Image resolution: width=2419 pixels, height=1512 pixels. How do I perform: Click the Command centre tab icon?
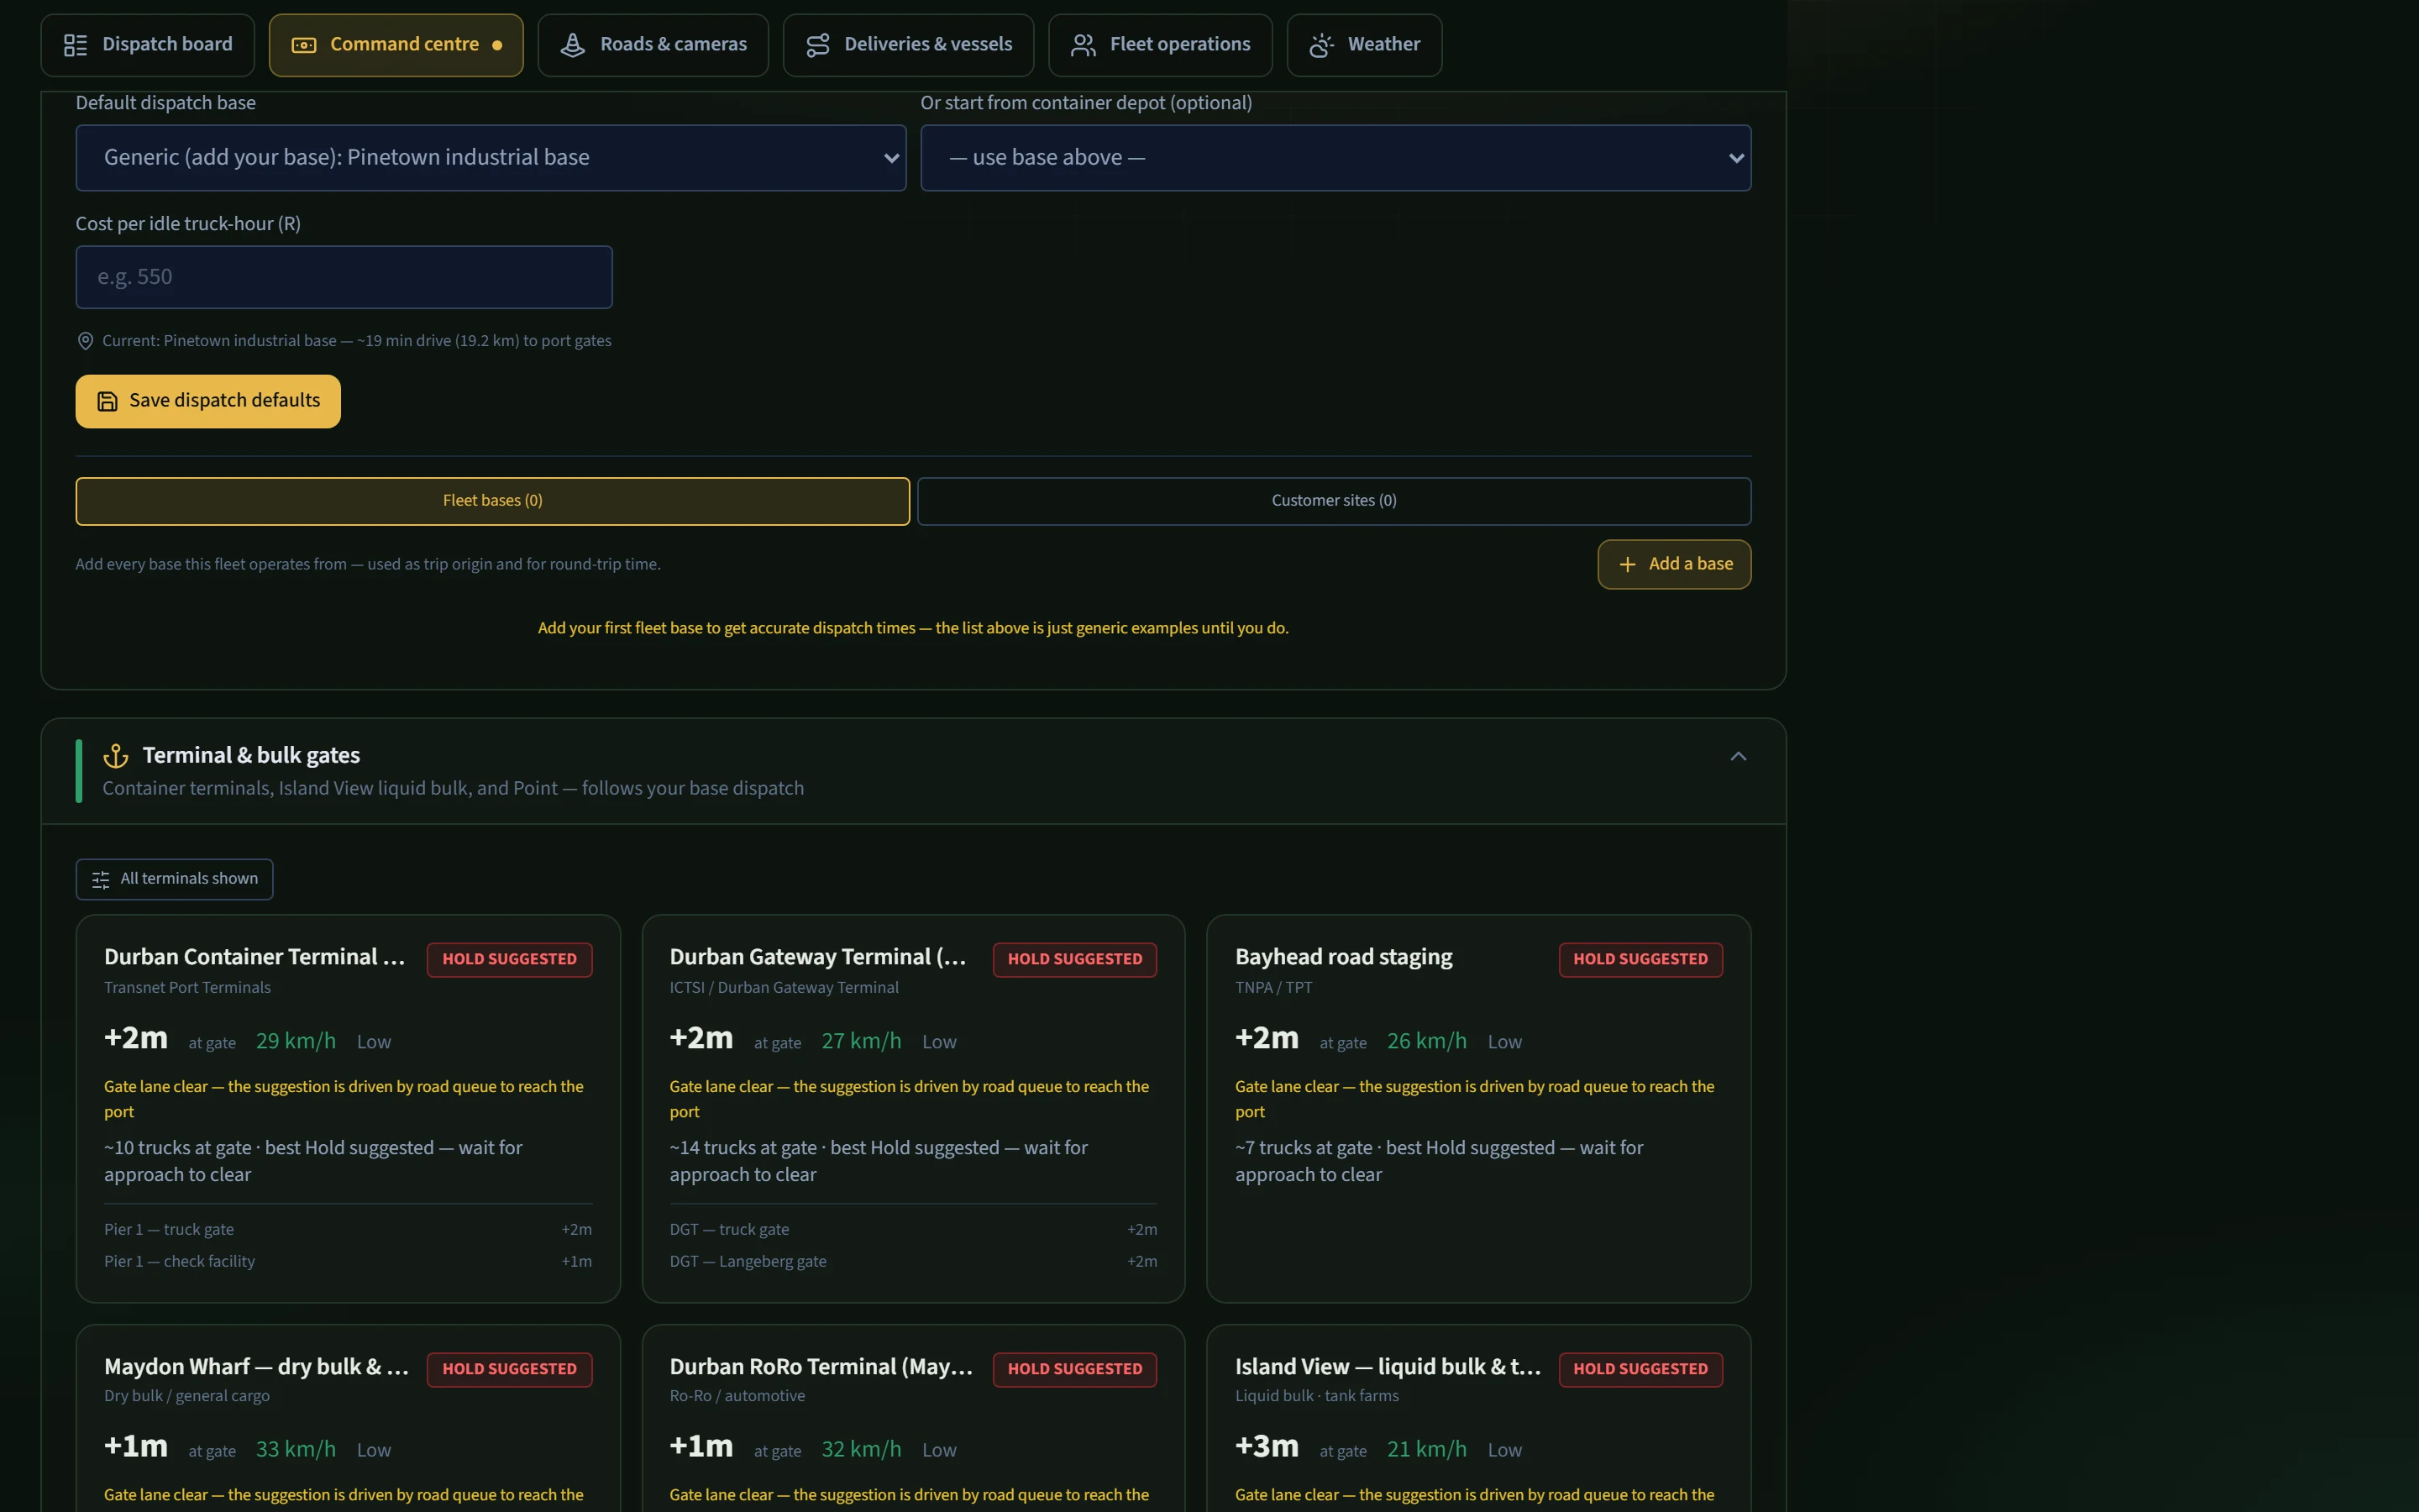304,45
